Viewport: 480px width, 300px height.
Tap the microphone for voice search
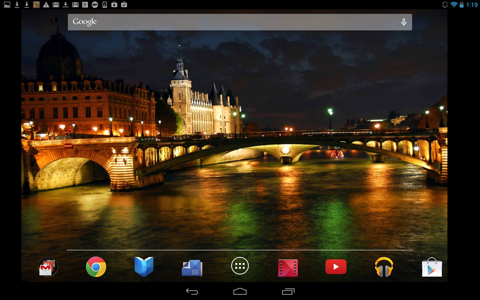tap(404, 22)
